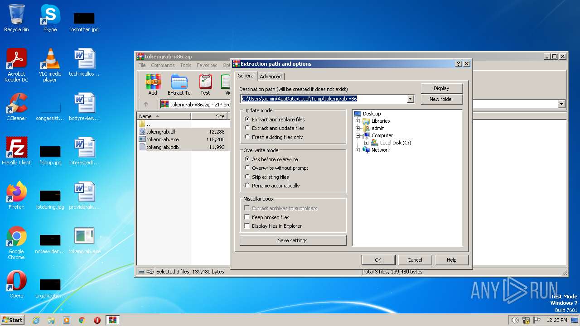
Task: Click the Start button
Action: point(12,320)
